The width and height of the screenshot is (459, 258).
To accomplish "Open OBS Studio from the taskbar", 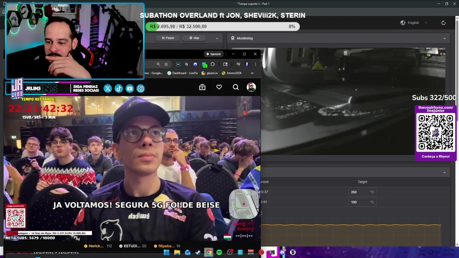I will pos(229,252).
